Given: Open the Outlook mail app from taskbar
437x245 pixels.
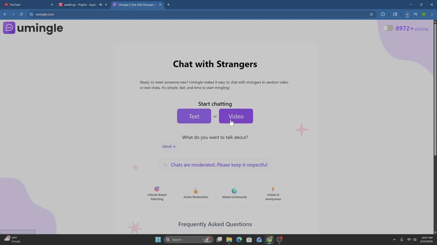Looking at the screenshot, I should click(x=259, y=240).
